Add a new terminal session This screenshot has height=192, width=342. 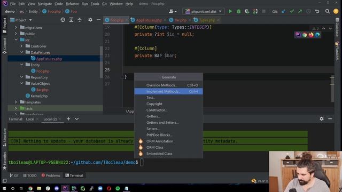(x=68, y=119)
